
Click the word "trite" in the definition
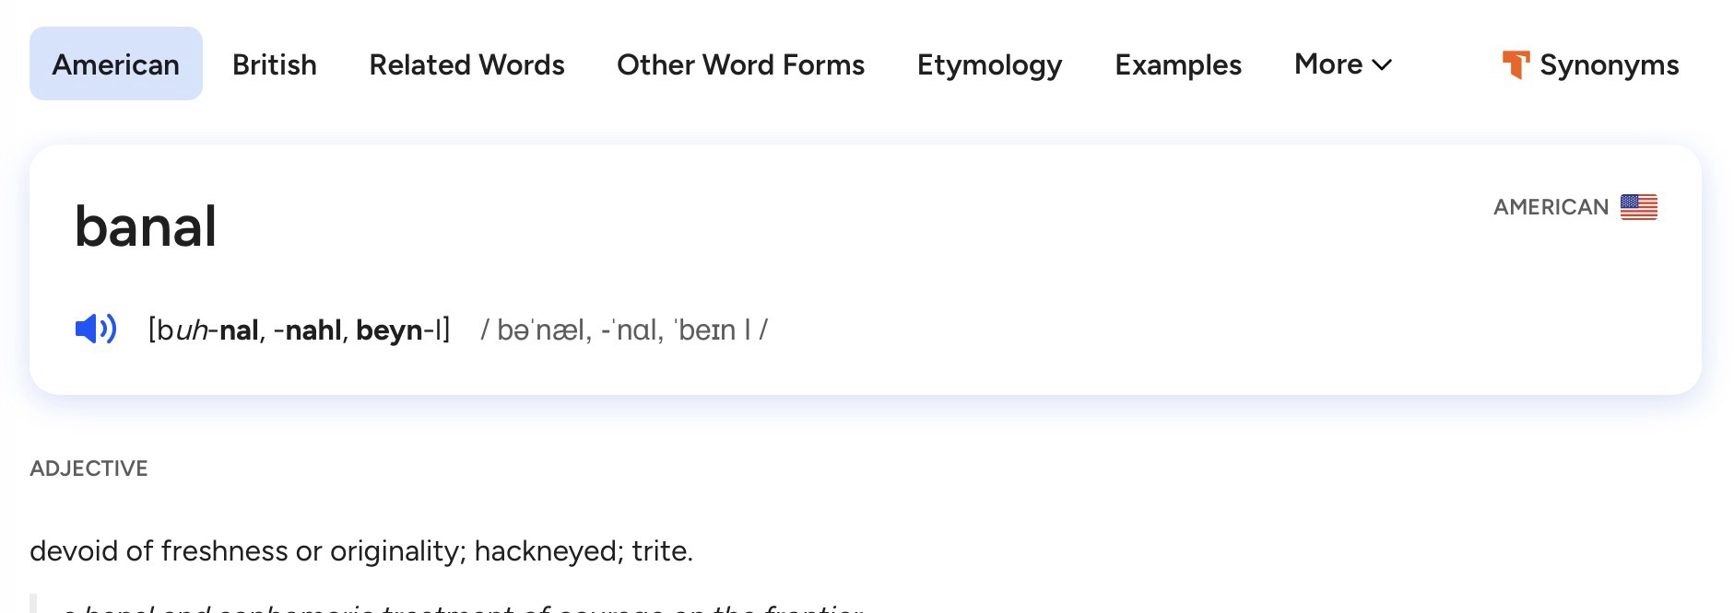click(660, 550)
